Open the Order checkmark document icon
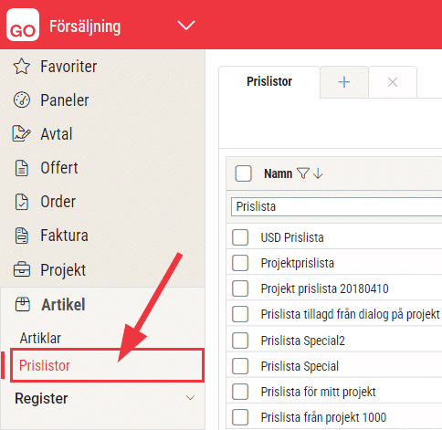Screen dimensions: 442x430 (22, 202)
